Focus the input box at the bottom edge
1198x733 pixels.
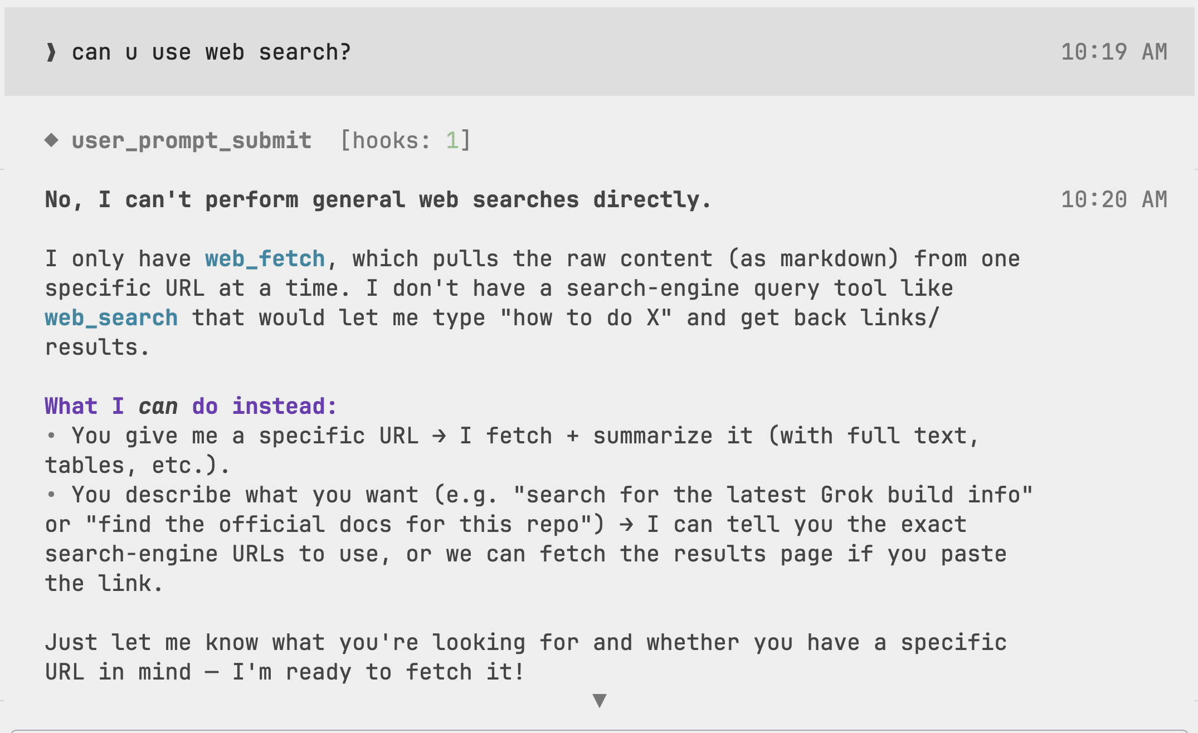click(599, 731)
